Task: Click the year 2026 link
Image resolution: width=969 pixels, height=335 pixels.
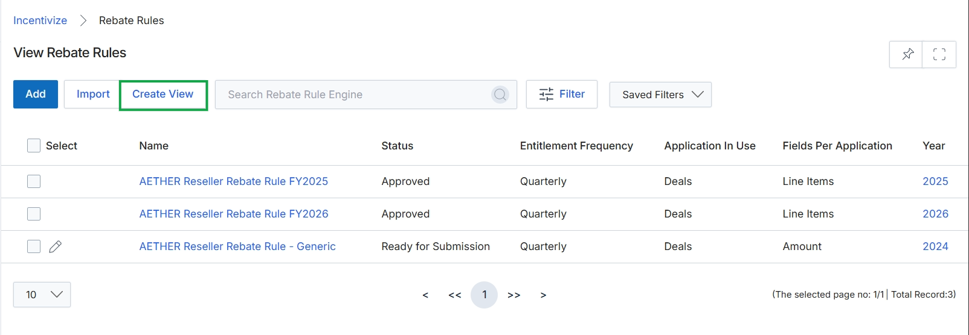Action: [935, 214]
